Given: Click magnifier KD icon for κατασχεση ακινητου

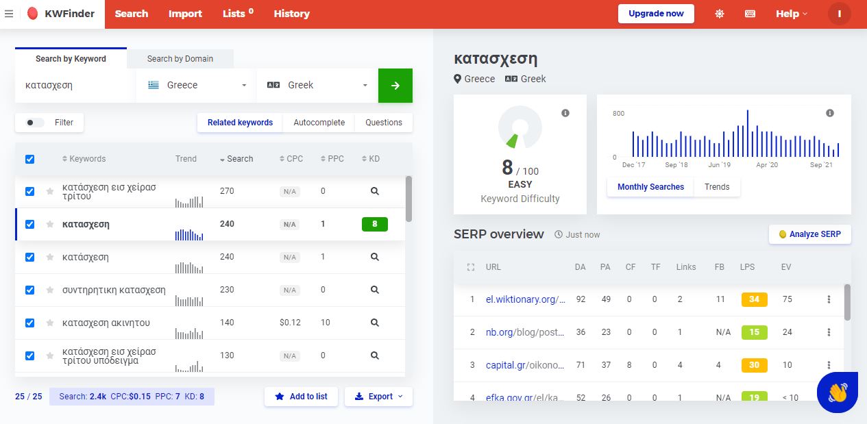Looking at the screenshot, I should 374,323.
